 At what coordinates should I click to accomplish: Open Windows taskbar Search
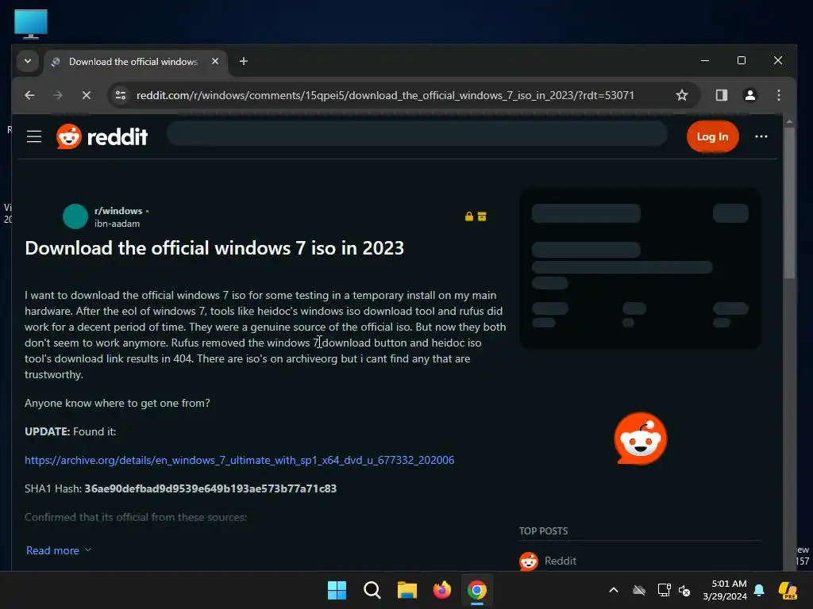click(372, 590)
